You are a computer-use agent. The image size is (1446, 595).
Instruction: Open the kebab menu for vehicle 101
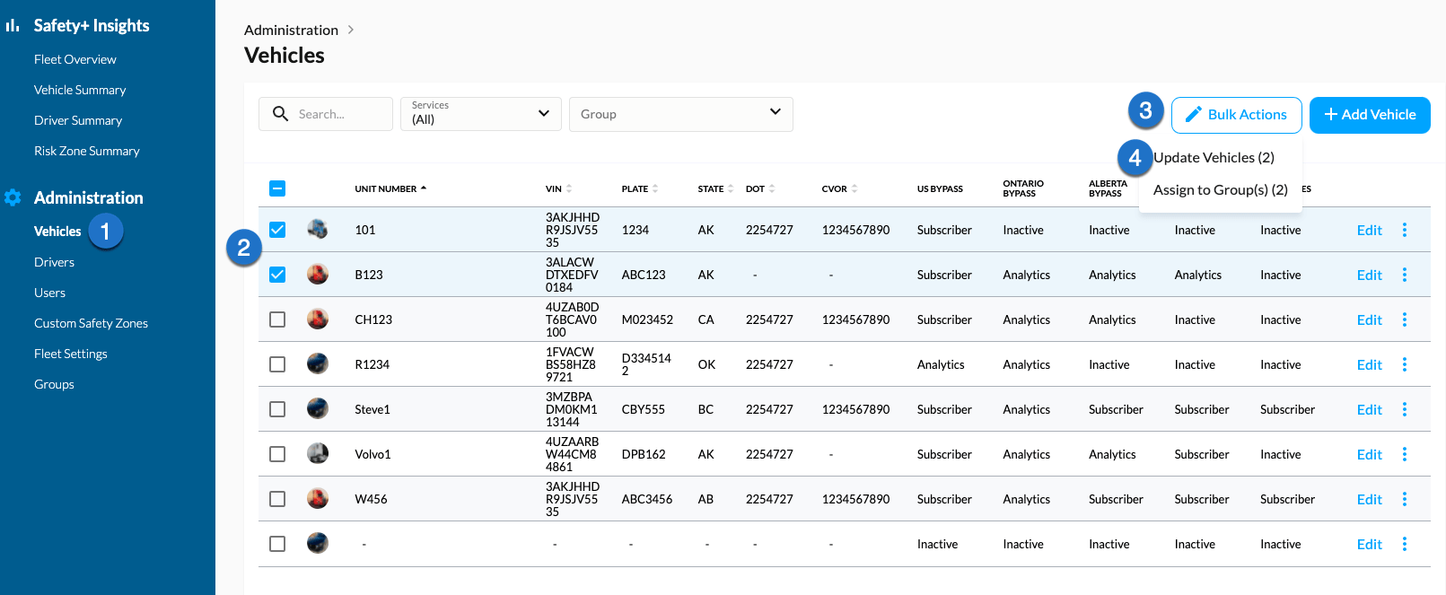[x=1405, y=230]
